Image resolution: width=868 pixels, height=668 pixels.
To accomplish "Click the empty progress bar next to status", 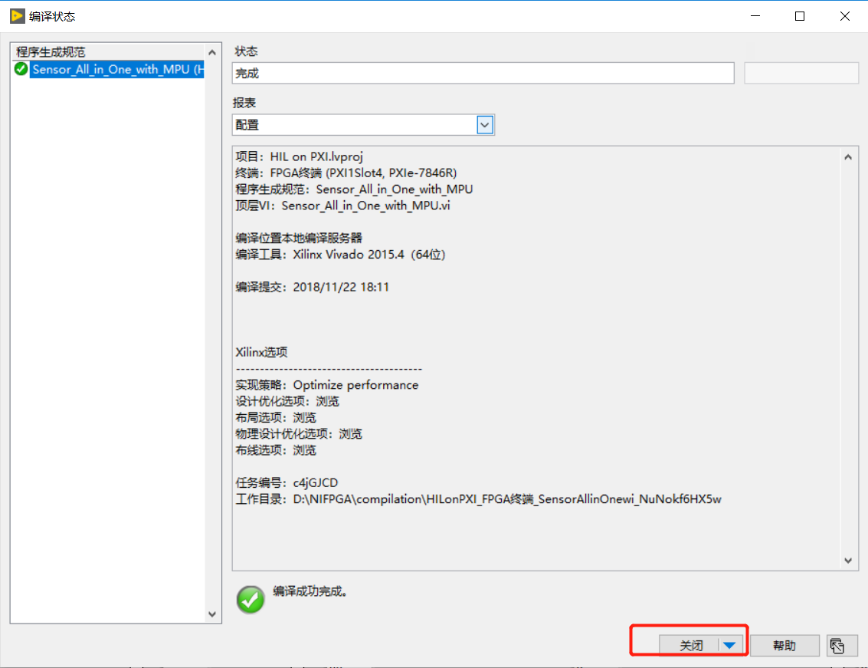I will [x=801, y=73].
